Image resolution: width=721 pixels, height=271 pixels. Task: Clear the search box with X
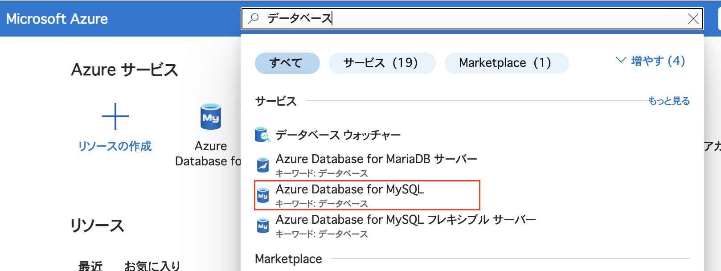[x=693, y=19]
